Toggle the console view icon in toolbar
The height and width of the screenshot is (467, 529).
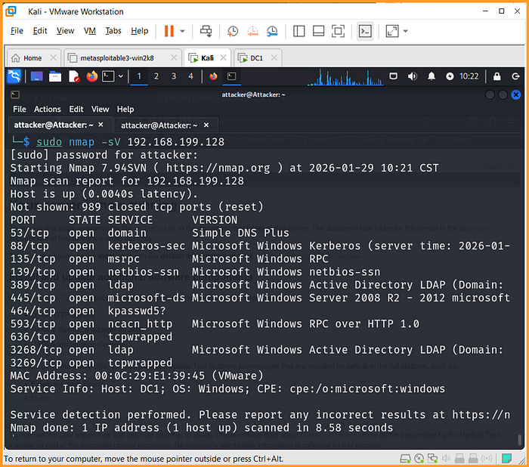(365, 31)
